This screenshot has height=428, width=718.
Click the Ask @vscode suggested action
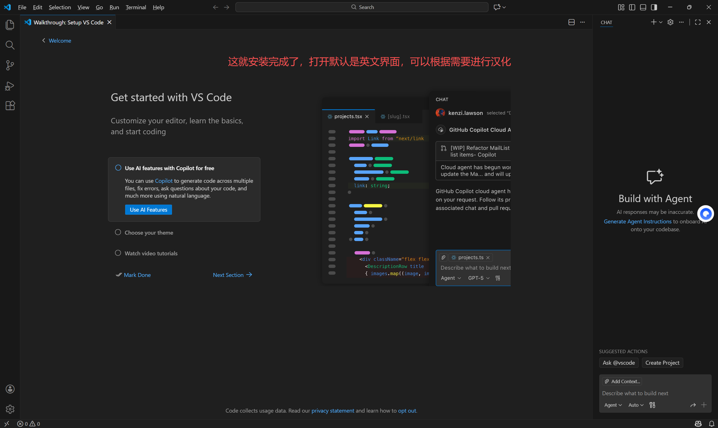point(619,363)
